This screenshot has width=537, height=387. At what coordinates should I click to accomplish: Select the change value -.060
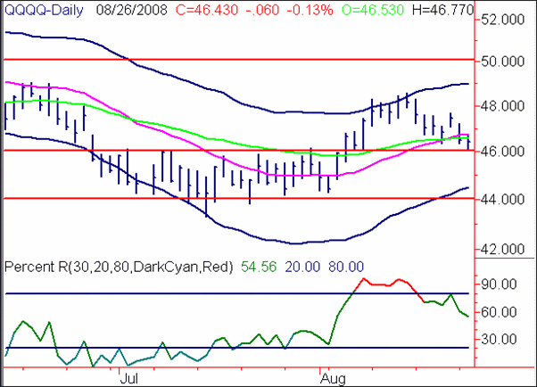tap(262, 10)
